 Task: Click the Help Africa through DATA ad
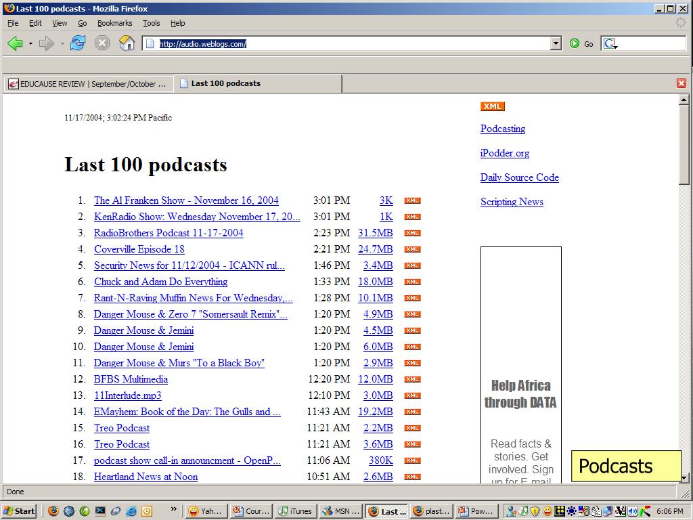click(521, 365)
